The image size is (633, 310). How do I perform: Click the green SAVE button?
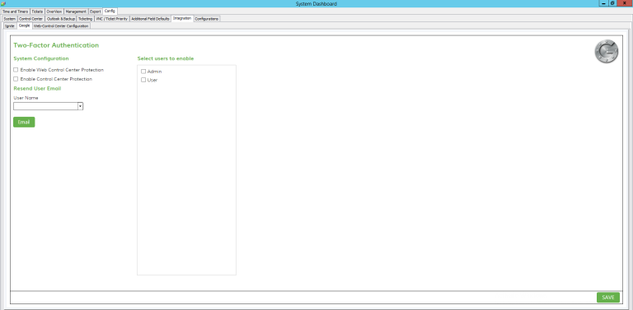[x=608, y=297]
